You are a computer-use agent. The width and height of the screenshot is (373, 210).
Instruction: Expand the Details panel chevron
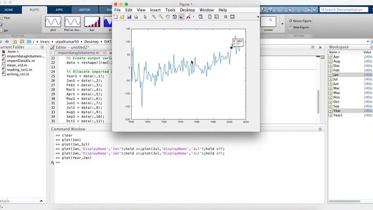click(41, 201)
